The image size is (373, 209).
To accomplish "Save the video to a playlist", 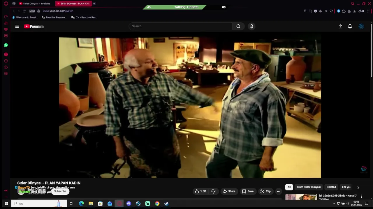I will (x=248, y=191).
